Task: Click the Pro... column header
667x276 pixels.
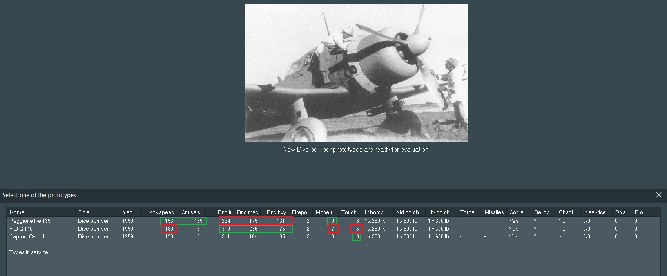Action: point(641,212)
